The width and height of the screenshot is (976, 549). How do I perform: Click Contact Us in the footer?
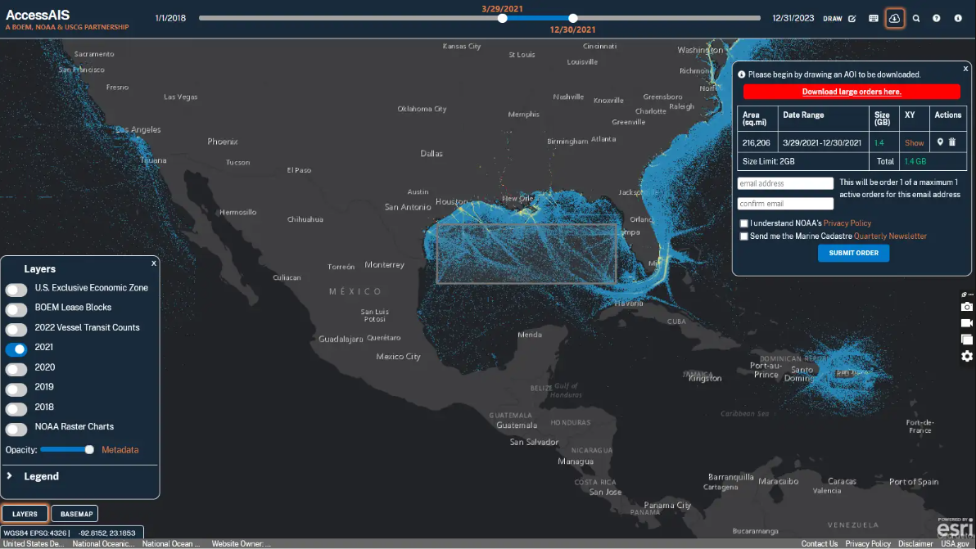(819, 544)
